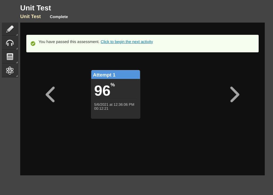
Task: Click the large Unit Test page title
Action: click(x=36, y=8)
